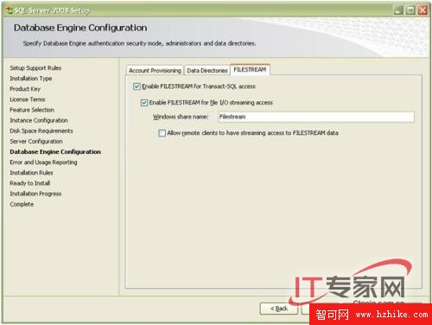
Task: Switch to the Account Provisioning tab
Action: tap(155, 70)
